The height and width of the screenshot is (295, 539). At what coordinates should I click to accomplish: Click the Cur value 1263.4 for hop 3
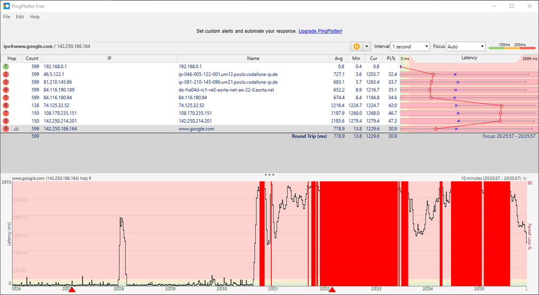[x=372, y=82]
